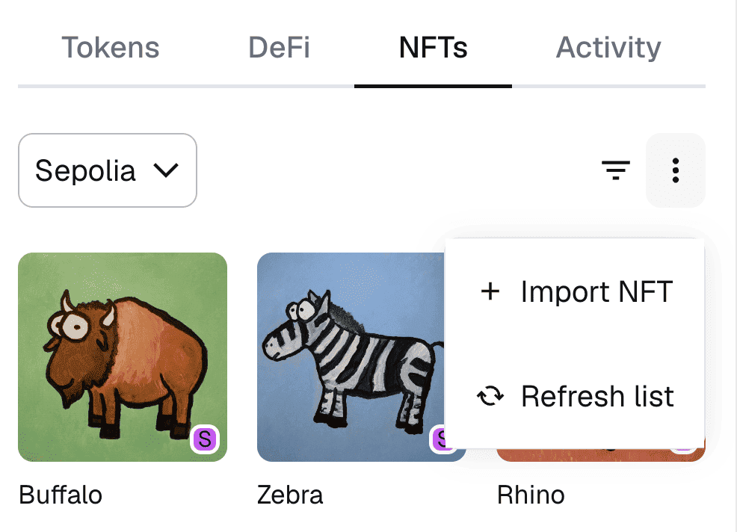Click the Sepolia badge on Zebra NFT

[x=438, y=439]
